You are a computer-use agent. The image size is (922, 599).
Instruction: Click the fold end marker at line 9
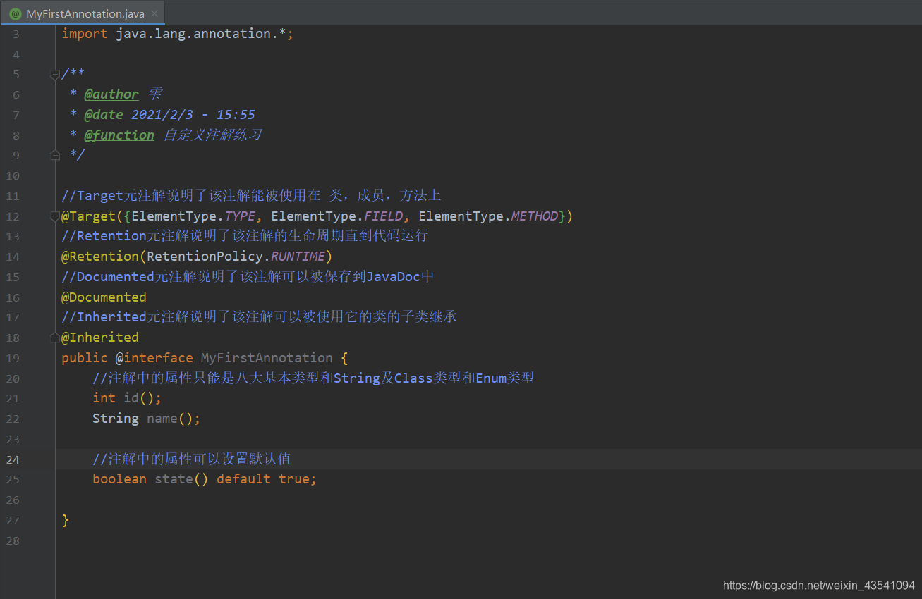55,155
